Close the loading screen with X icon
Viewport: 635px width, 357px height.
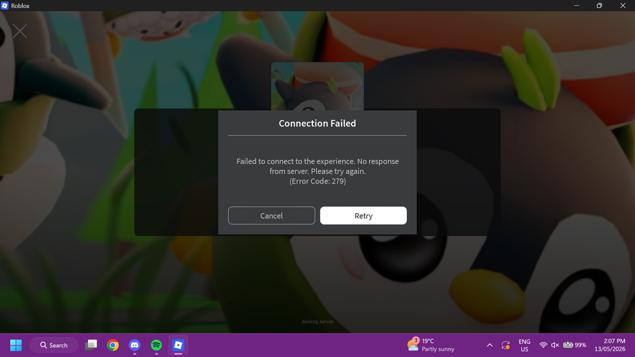tap(19, 31)
